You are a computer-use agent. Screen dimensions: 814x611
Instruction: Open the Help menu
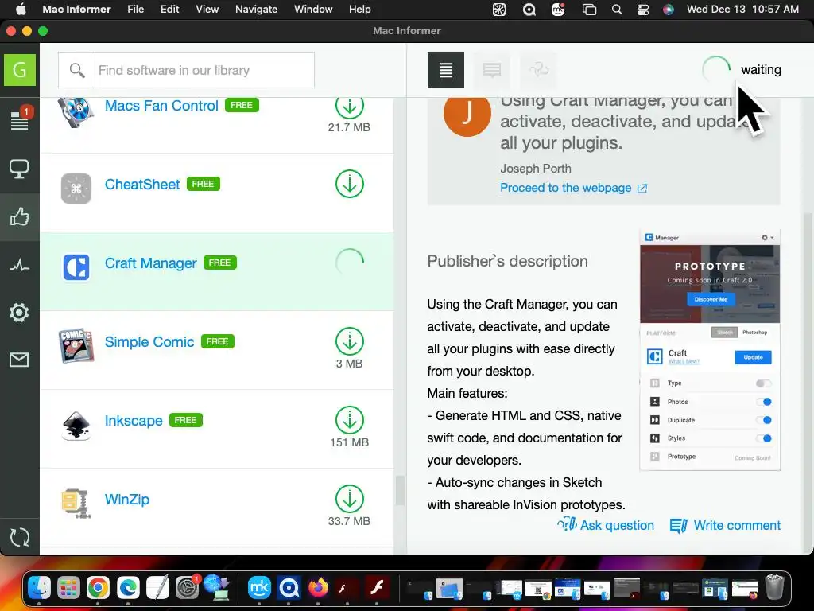(x=360, y=10)
